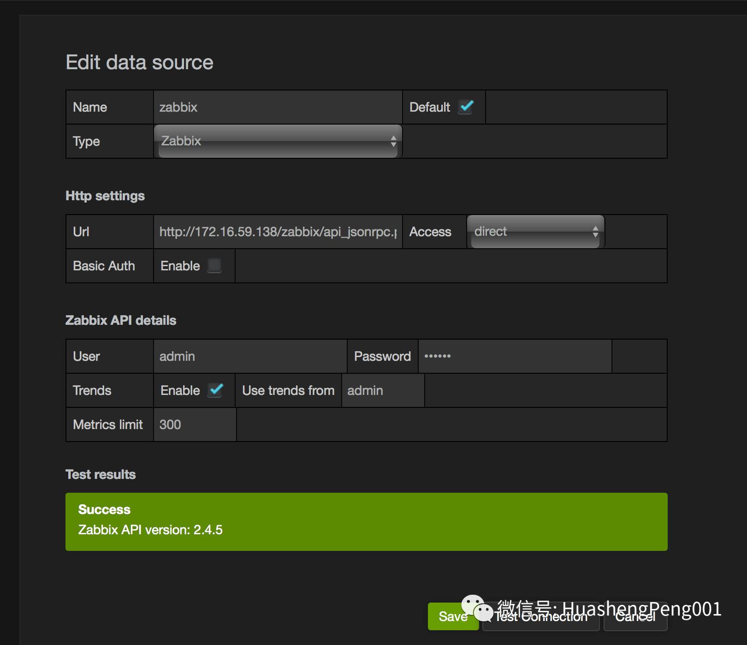Click the green Save button
Viewport: 747px width, 645px height.
click(x=453, y=616)
